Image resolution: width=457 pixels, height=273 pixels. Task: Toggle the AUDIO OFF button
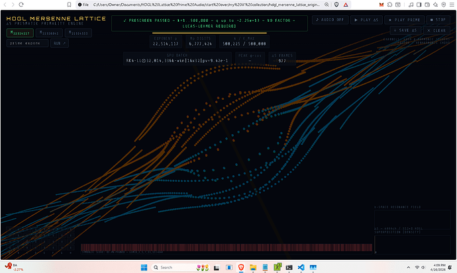329,20
